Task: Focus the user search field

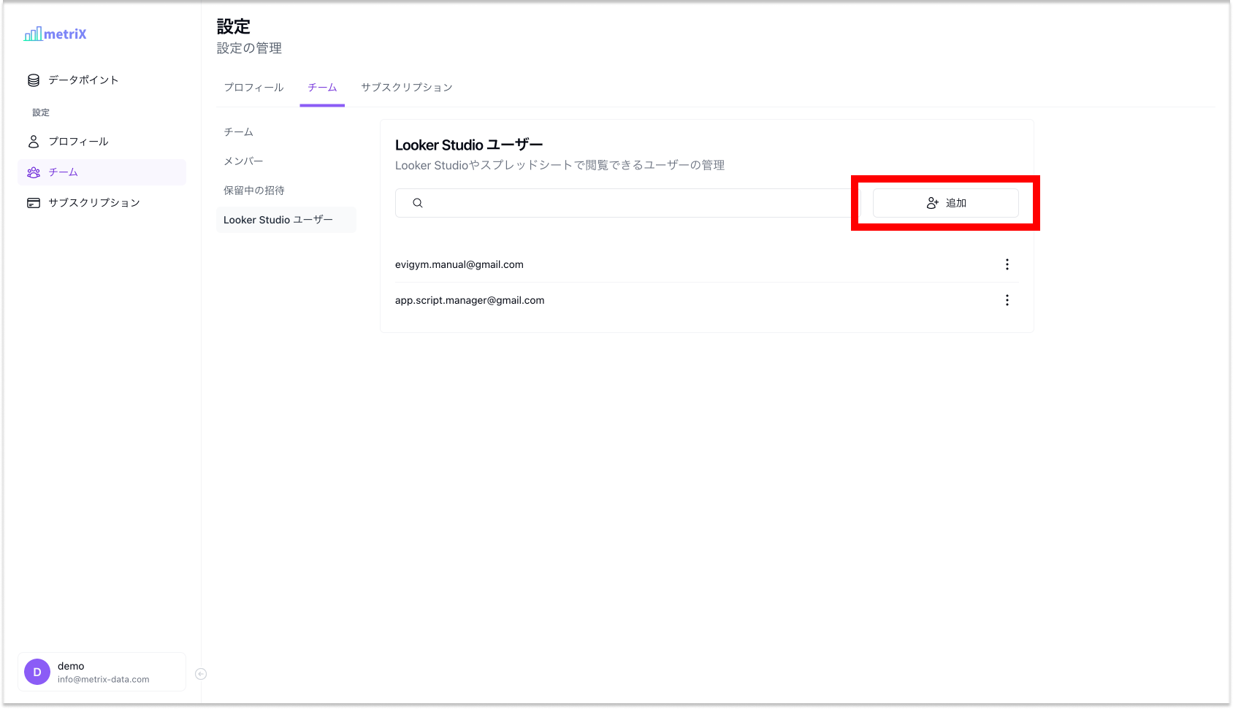Action: (627, 203)
